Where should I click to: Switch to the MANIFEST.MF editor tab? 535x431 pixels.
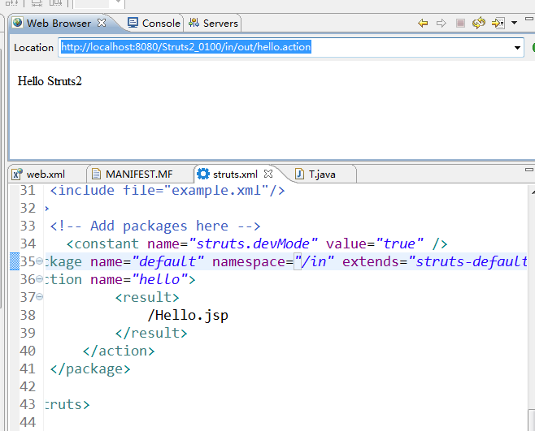tap(139, 175)
